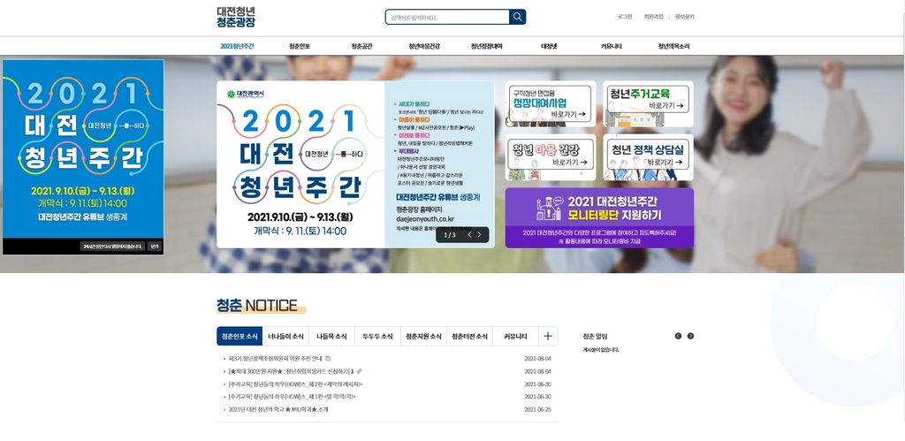Click next arrow in 청춘 알림
Viewport: 905px width, 441px height.
click(690, 336)
